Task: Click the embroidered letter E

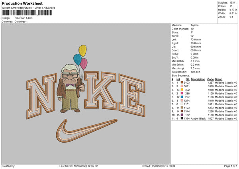Action: [x=132, y=95]
